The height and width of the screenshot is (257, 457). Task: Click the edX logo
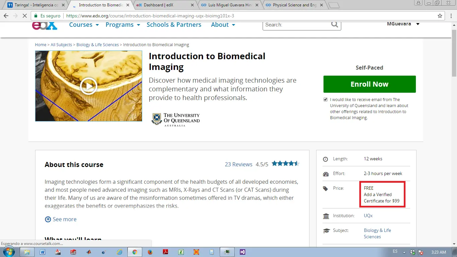45,25
